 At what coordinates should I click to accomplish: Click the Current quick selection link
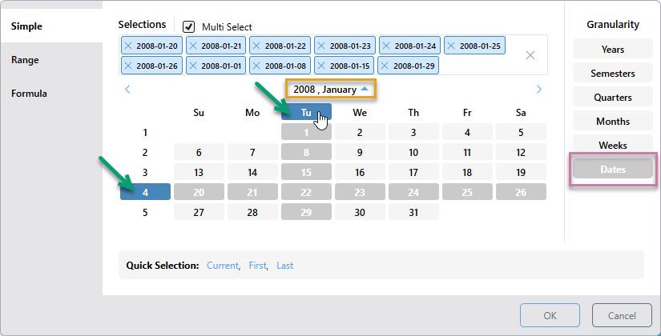coord(223,266)
